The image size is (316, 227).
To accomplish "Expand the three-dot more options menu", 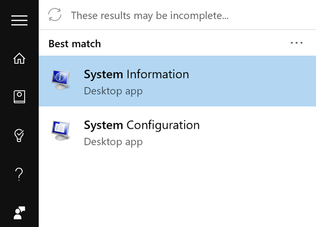I will point(296,43).
